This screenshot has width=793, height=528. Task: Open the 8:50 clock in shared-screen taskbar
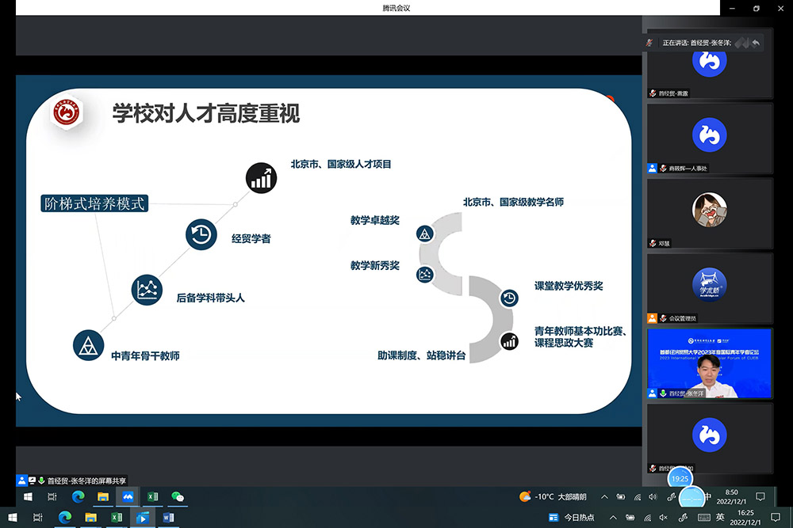click(731, 496)
